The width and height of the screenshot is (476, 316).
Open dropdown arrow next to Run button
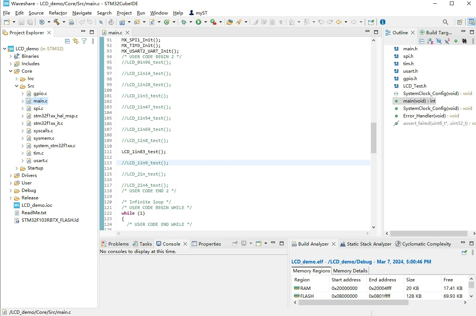pos(205,22)
